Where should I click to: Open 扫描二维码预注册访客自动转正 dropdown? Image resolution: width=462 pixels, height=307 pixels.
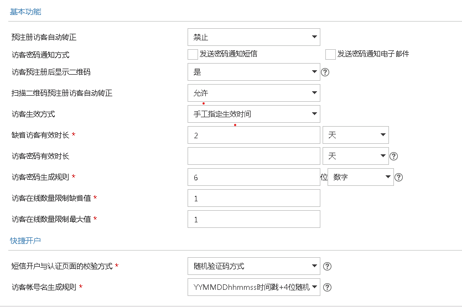pos(253,93)
